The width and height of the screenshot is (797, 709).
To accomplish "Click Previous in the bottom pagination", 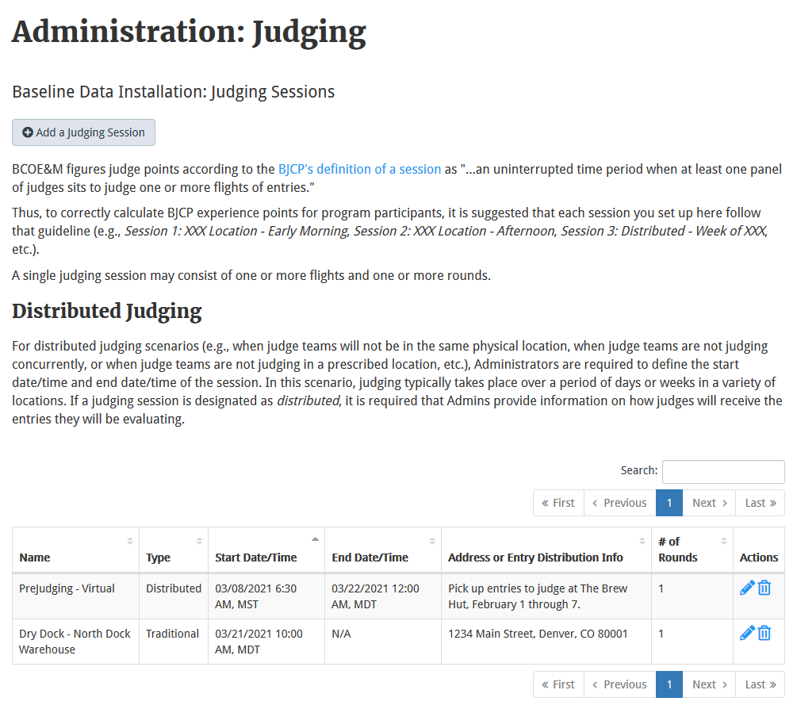I will pos(620,684).
